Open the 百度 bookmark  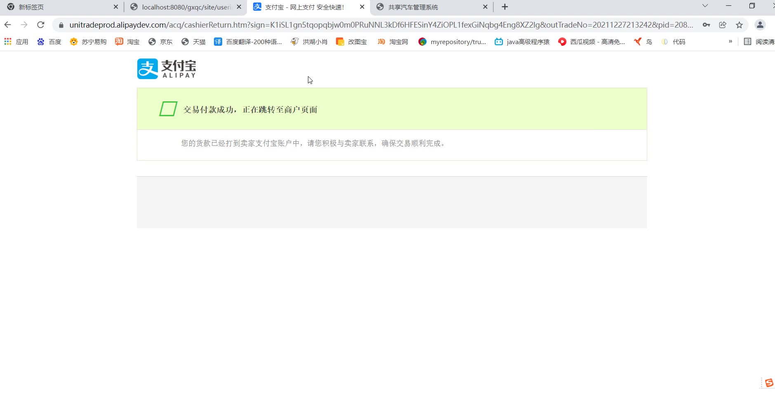pos(49,42)
